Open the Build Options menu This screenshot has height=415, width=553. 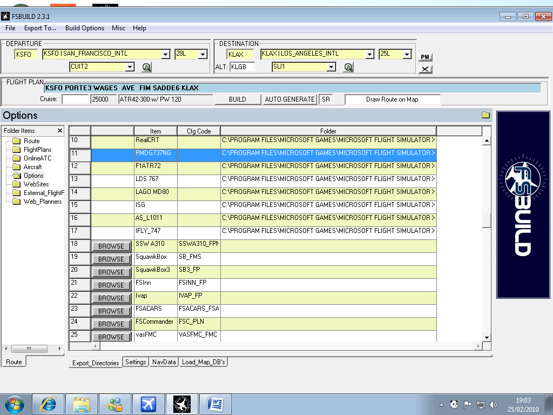click(85, 28)
